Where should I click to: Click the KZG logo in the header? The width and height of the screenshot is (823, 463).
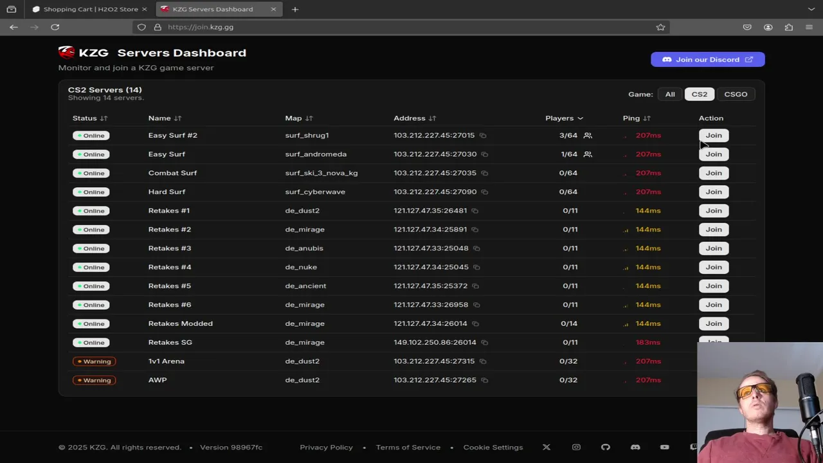point(84,53)
